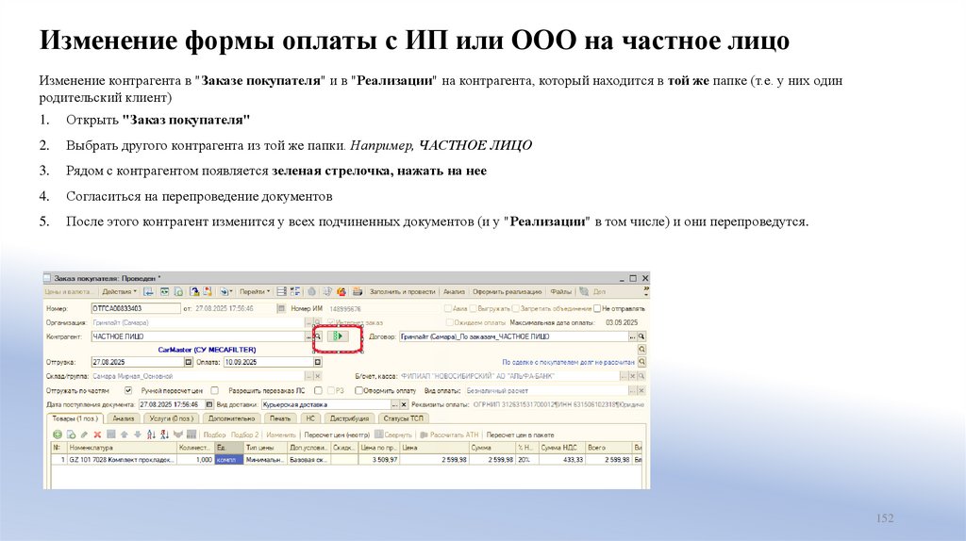Click the Отгрузка date field 27.08.2025

[x=138, y=362]
